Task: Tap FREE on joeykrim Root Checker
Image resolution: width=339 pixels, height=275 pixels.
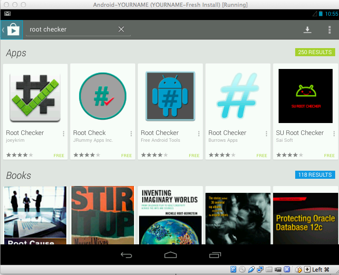Action: pos(59,155)
